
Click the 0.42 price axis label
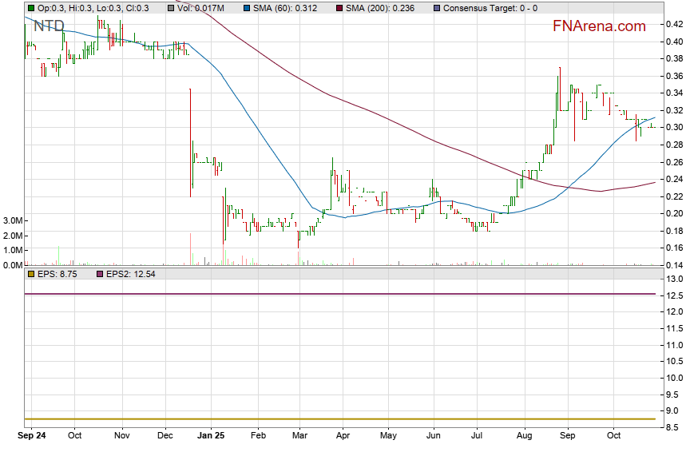click(673, 24)
